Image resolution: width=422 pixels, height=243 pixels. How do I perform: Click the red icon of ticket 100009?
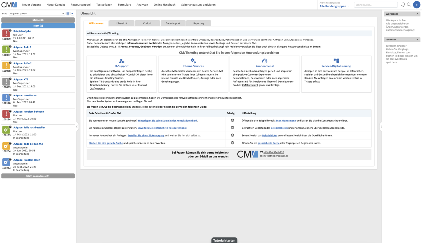[6, 33]
